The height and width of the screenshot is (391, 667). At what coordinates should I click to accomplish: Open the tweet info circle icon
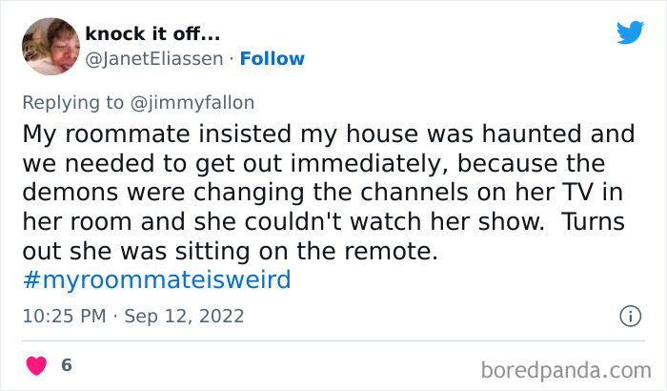(x=629, y=316)
